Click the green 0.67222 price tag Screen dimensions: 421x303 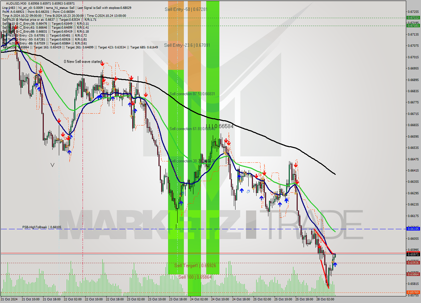point(413,18)
